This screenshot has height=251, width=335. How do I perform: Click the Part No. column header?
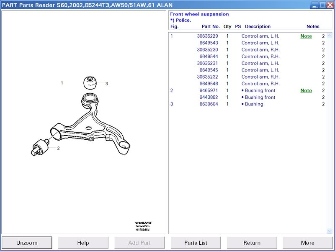(x=211, y=26)
